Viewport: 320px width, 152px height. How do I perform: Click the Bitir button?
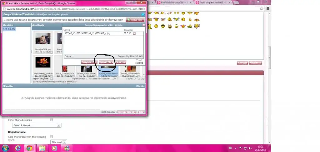pos(141,112)
